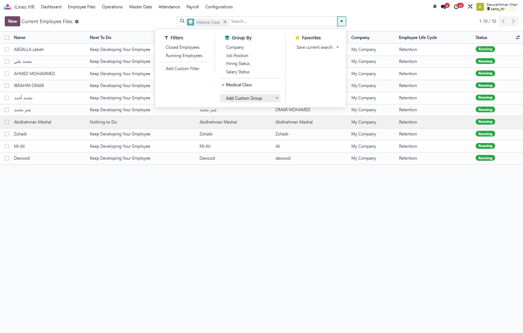Apply the Closed Employees filter
Viewport: 523px width, 333px height.
click(183, 47)
